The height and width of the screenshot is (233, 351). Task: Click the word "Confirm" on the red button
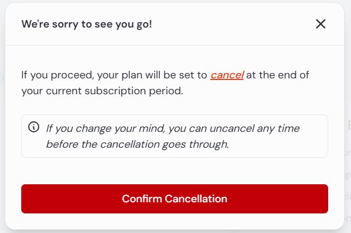[142, 199]
